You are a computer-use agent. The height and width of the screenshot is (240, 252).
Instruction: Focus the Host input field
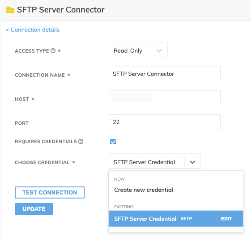click(165, 98)
